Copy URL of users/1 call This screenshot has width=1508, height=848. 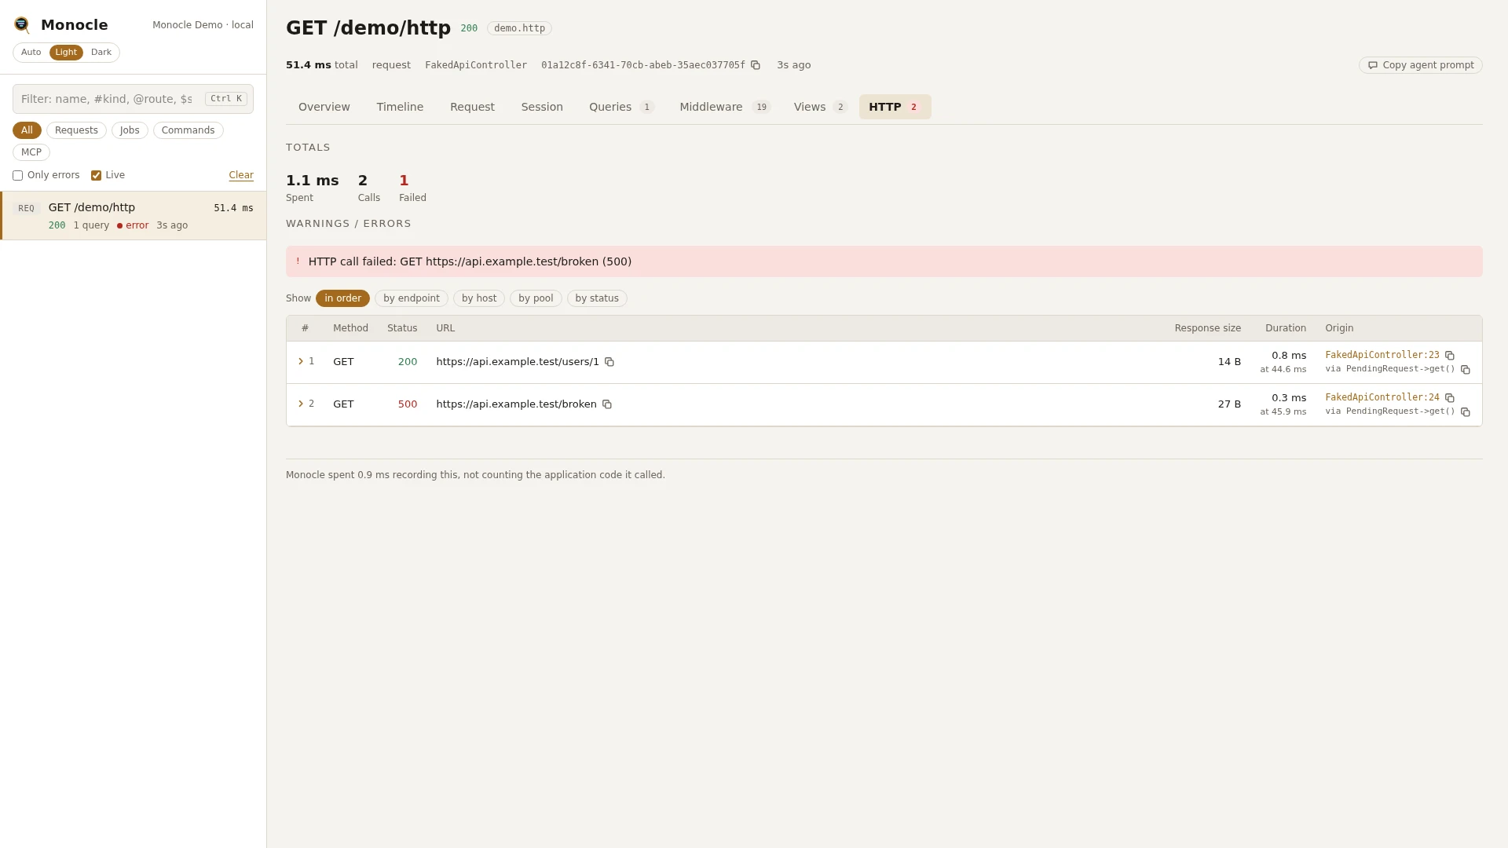click(609, 362)
